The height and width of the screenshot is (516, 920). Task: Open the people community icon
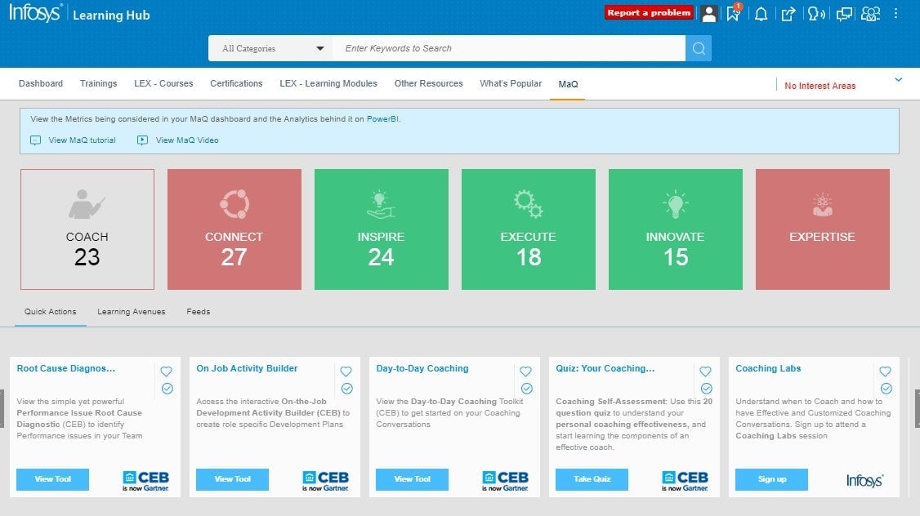click(x=871, y=14)
